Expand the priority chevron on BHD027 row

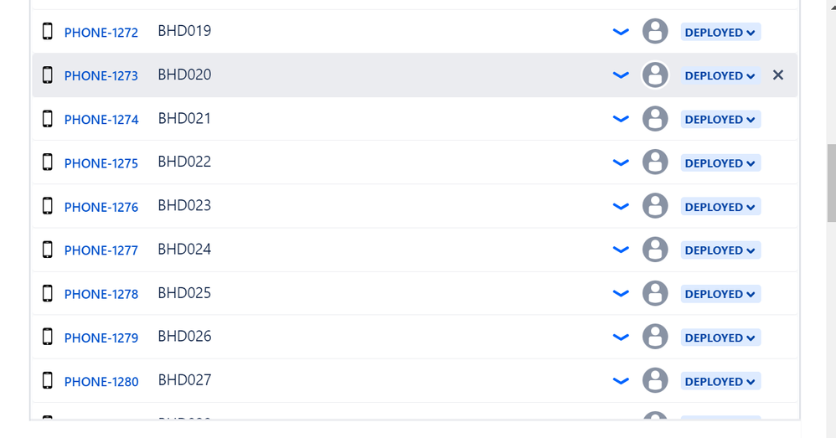(x=621, y=381)
